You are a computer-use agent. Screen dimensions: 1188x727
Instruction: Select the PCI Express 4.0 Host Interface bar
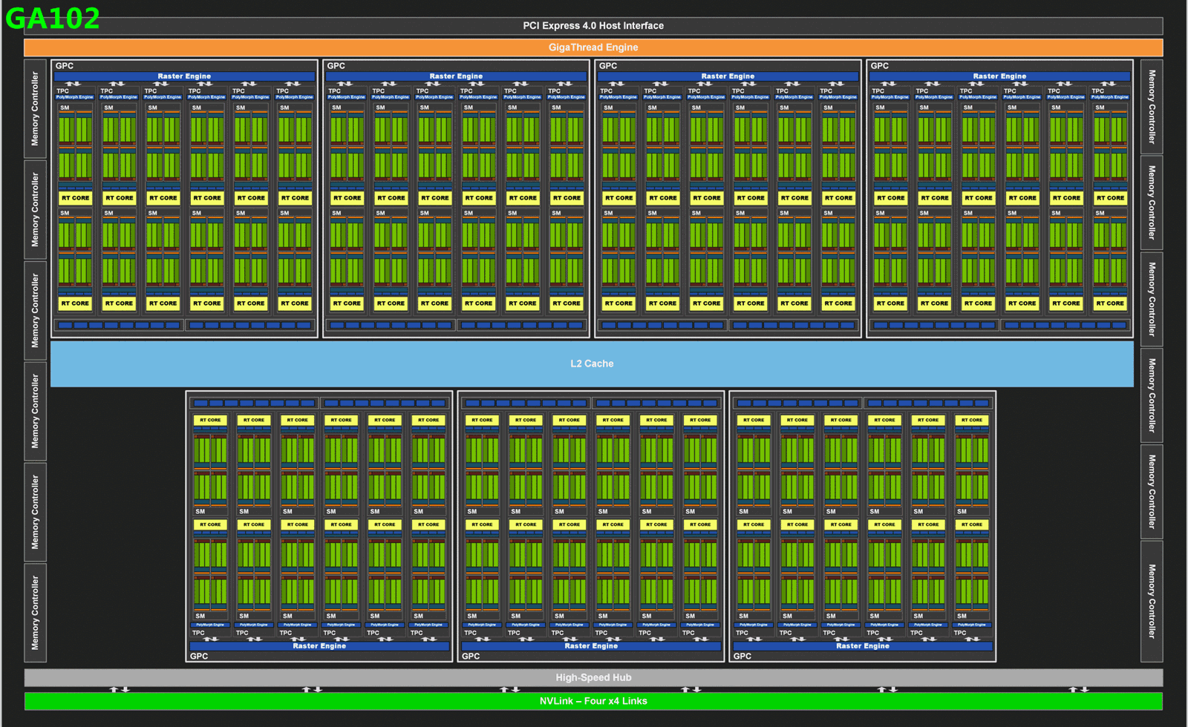tap(593, 26)
